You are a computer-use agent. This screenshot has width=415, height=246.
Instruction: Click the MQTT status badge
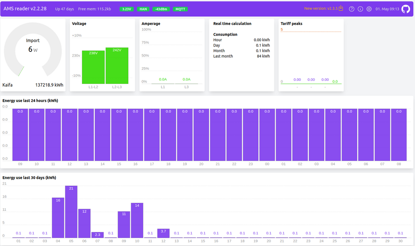coord(180,9)
